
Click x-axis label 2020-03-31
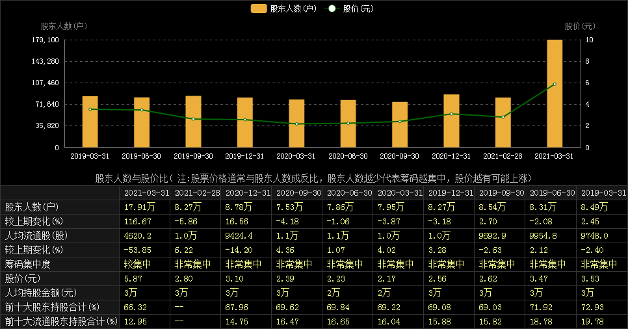(x=296, y=156)
